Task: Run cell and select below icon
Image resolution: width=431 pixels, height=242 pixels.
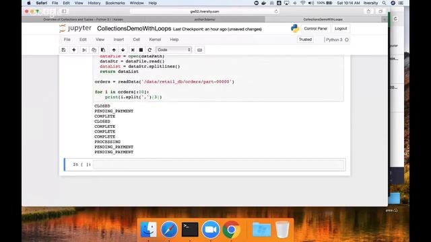Action: tap(133, 50)
